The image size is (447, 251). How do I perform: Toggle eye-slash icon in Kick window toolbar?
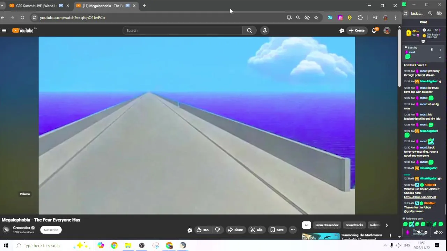(x=439, y=13)
